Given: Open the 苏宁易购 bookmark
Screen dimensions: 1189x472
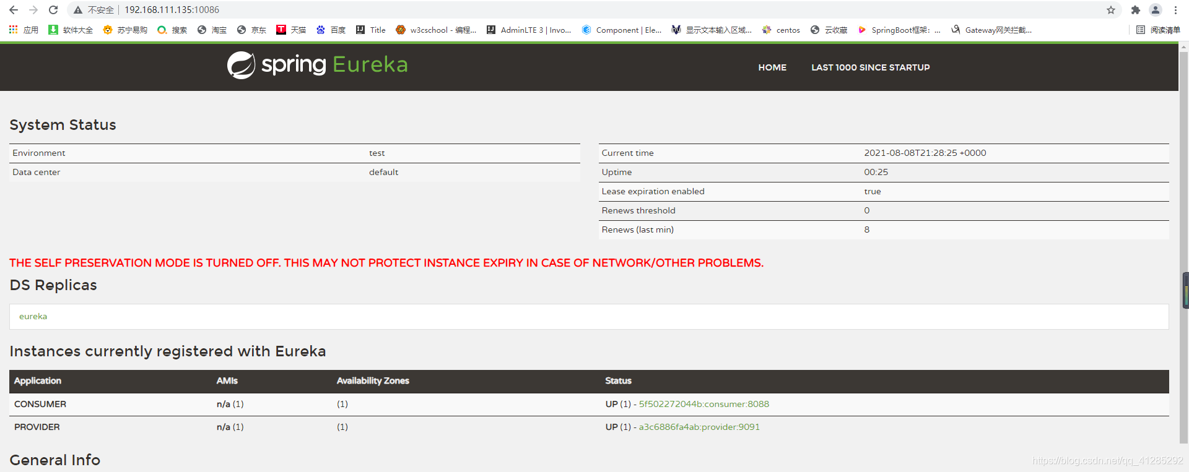Looking at the screenshot, I should click(x=125, y=30).
